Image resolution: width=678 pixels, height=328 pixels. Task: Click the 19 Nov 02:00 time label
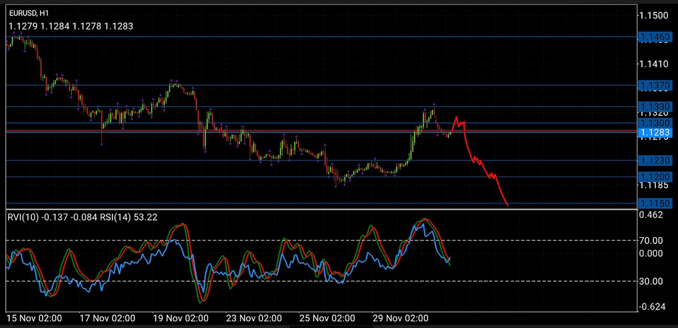[x=180, y=318]
